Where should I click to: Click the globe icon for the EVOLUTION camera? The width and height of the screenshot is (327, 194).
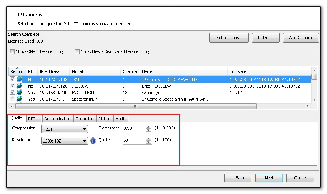pyautogui.click(x=19, y=93)
